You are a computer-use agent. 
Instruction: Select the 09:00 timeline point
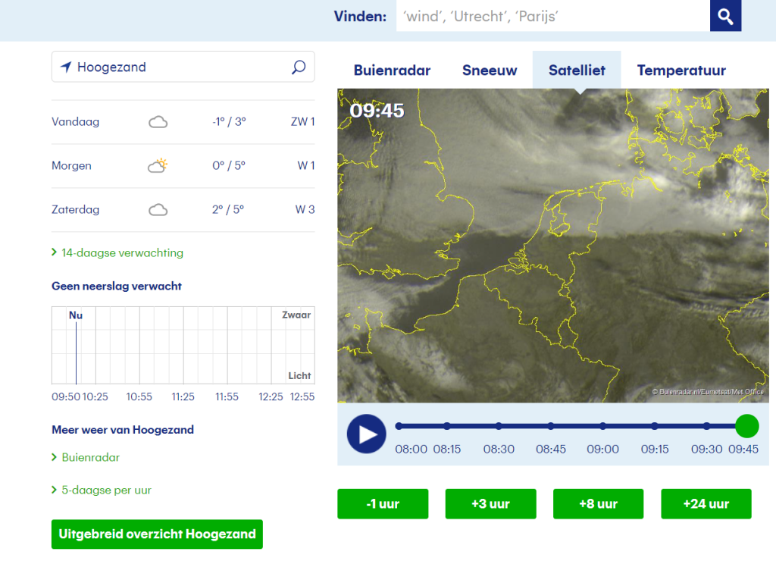click(602, 426)
